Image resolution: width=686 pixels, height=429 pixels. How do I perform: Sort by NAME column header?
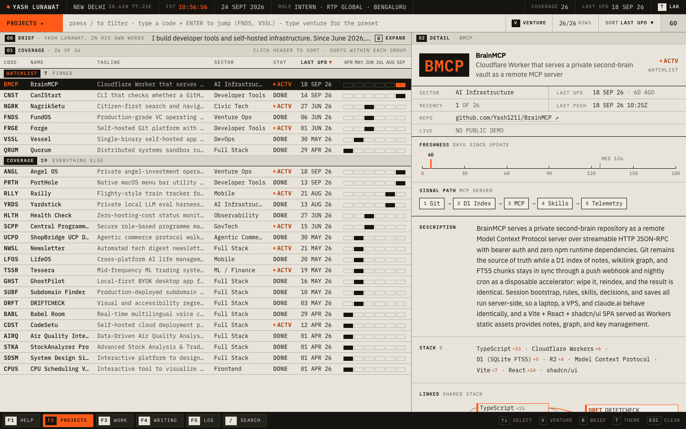[37, 62]
